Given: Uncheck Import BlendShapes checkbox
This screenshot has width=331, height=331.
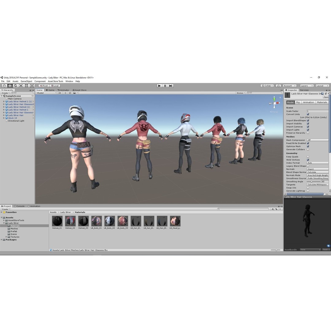Looking at the screenshot, I should pyautogui.click(x=308, y=120).
